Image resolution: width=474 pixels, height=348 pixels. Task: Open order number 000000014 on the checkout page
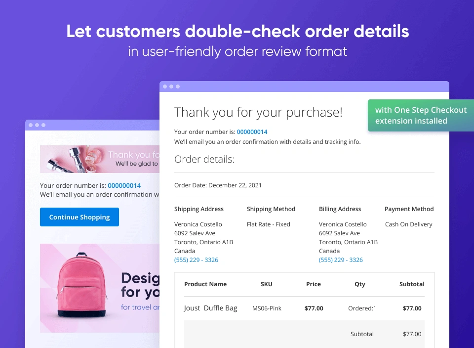click(x=251, y=132)
